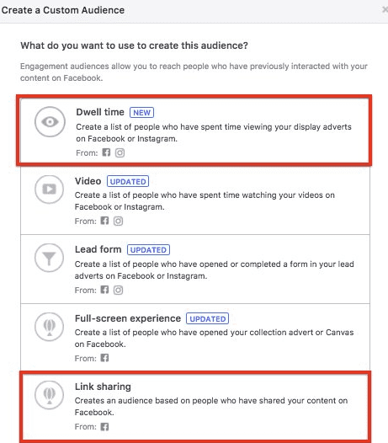The height and width of the screenshot is (443, 388).
Task: Select the Dwell time audience option
Action: click(194, 131)
